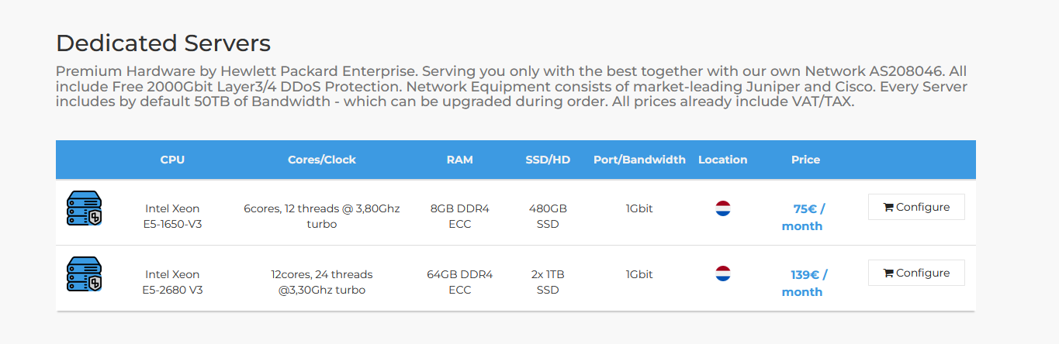Click the SSD/HD column header

pyautogui.click(x=548, y=160)
